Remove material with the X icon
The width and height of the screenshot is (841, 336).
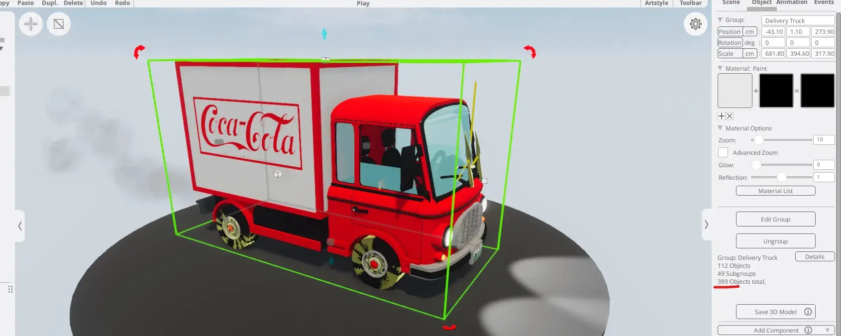coord(730,116)
